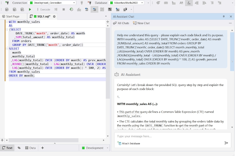236x156 pixels.
Task: Click the uncomment lines icon
Action: coord(220,3)
